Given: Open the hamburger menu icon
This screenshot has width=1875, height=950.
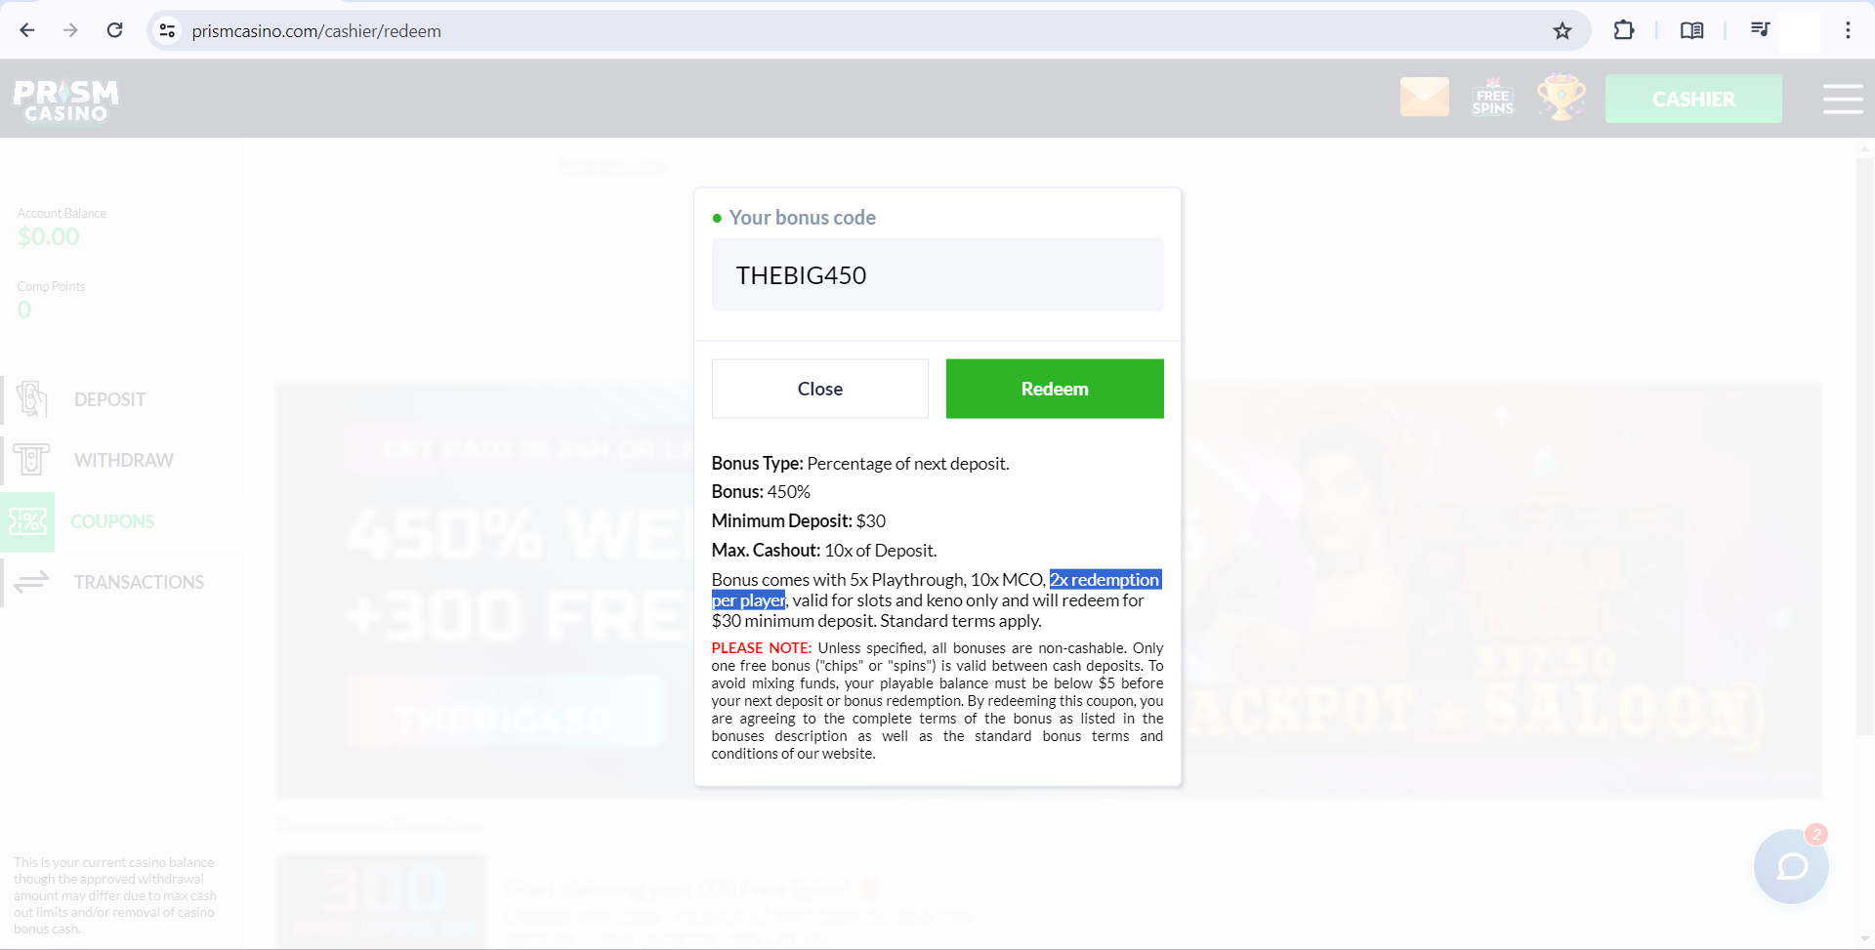Looking at the screenshot, I should click(x=1843, y=99).
